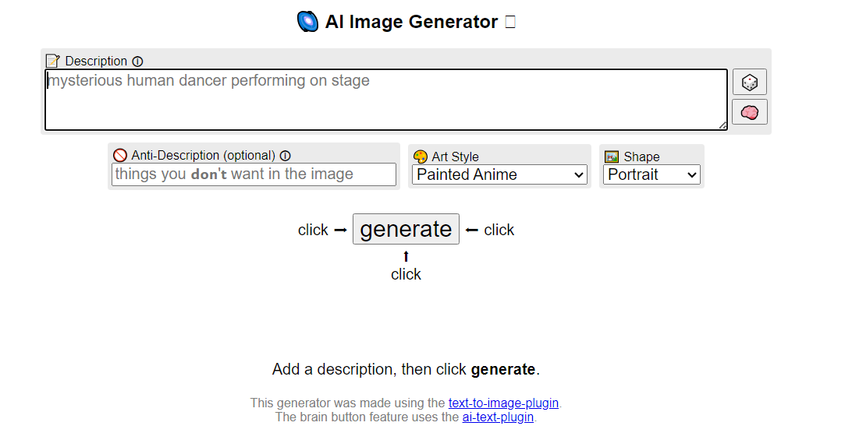The image size is (852, 447).
Task: Click the dice random-description button
Action: click(x=749, y=82)
